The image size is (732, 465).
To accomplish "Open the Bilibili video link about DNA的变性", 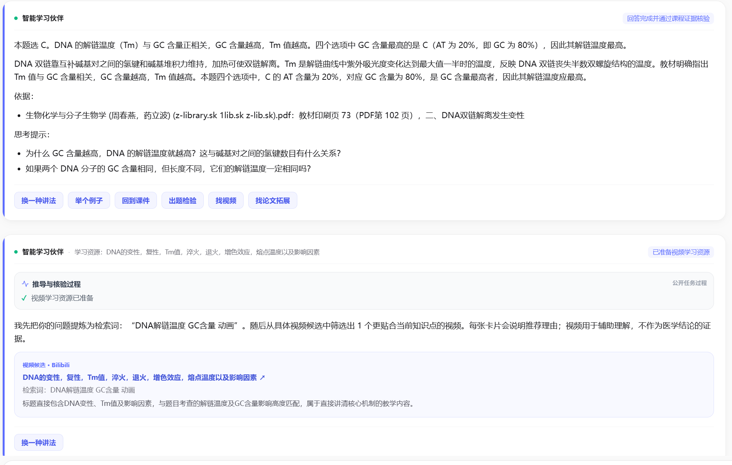I will coord(140,378).
